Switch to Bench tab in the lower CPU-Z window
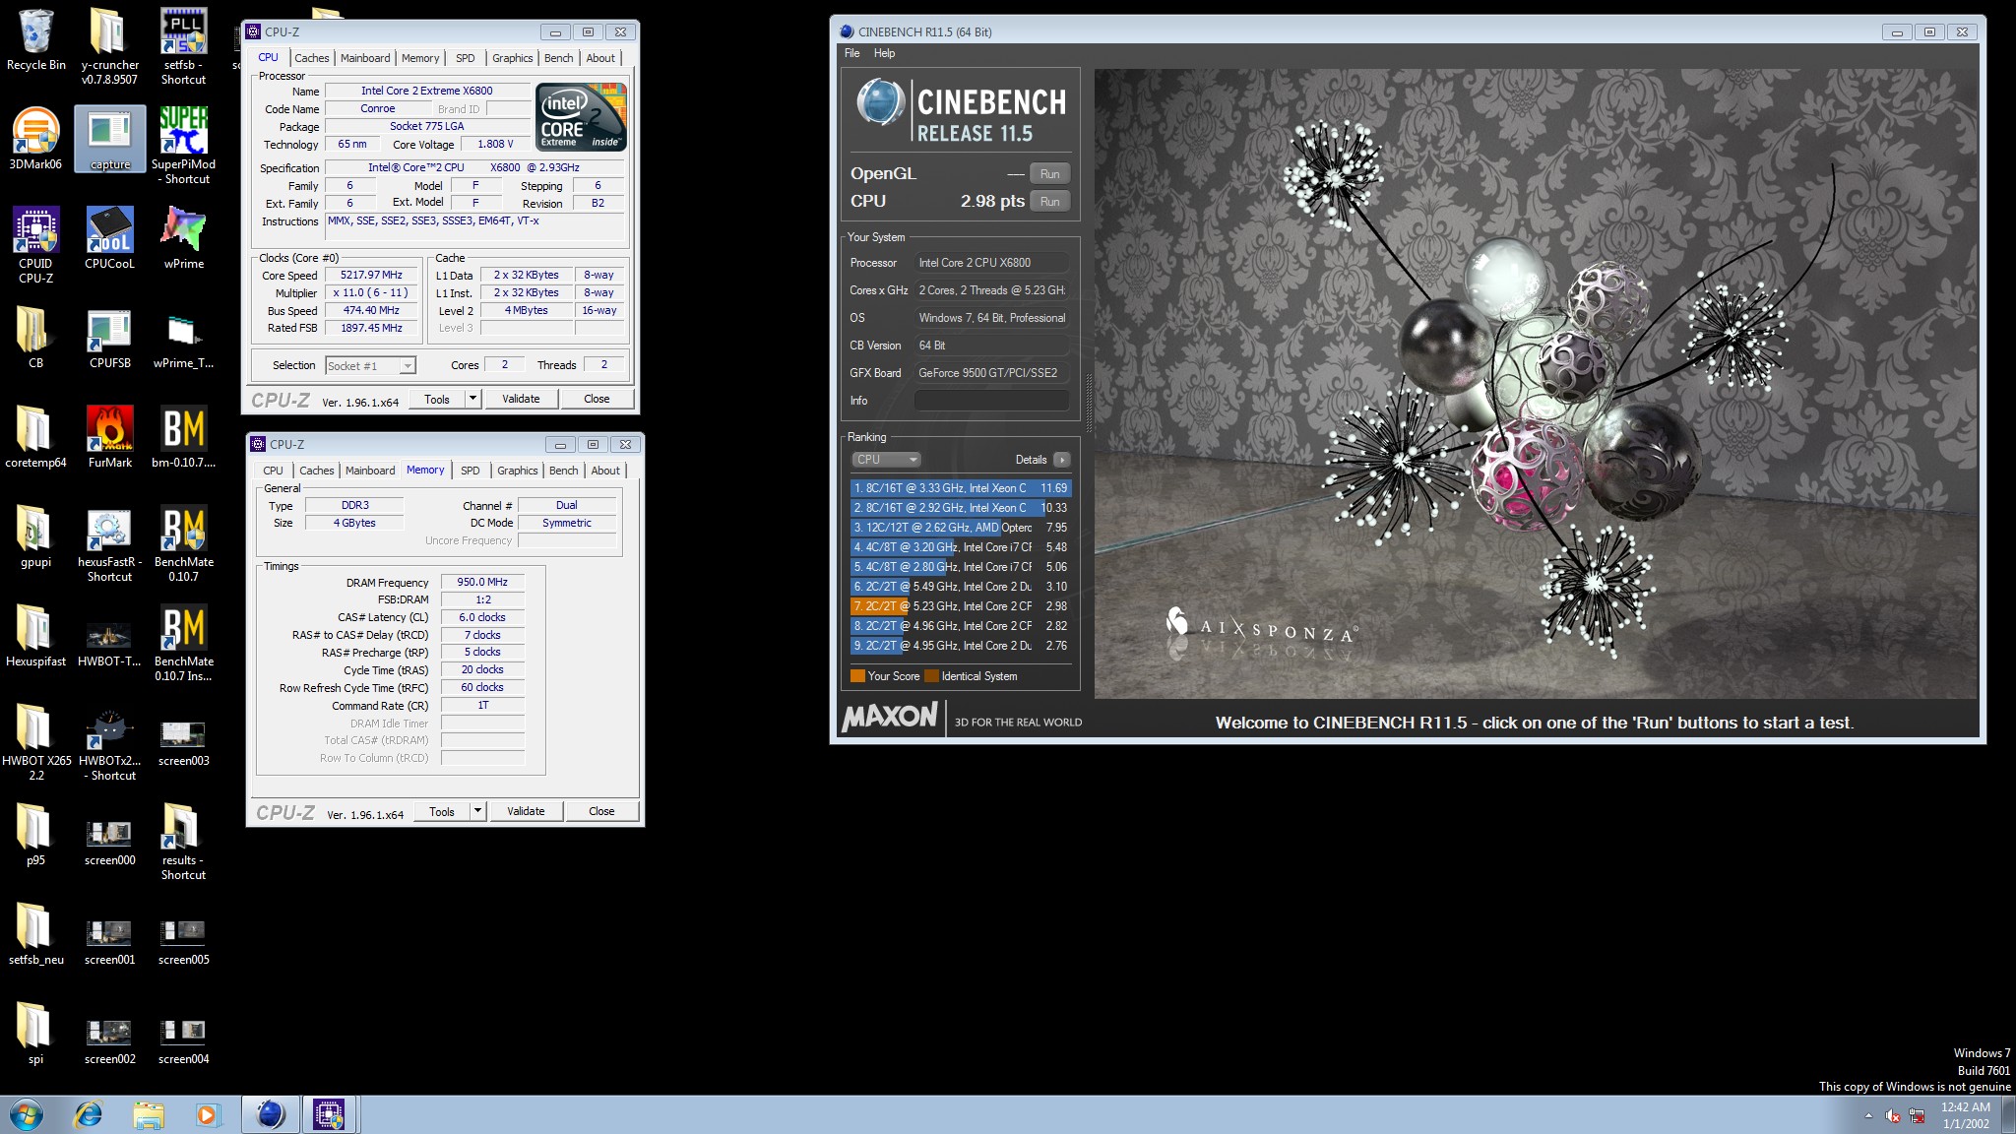This screenshot has height=1134, width=2016. (x=564, y=471)
